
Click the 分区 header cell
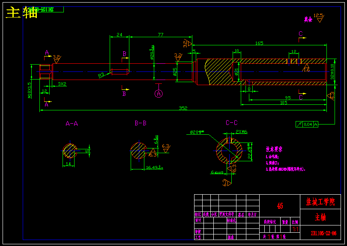[214, 214]
